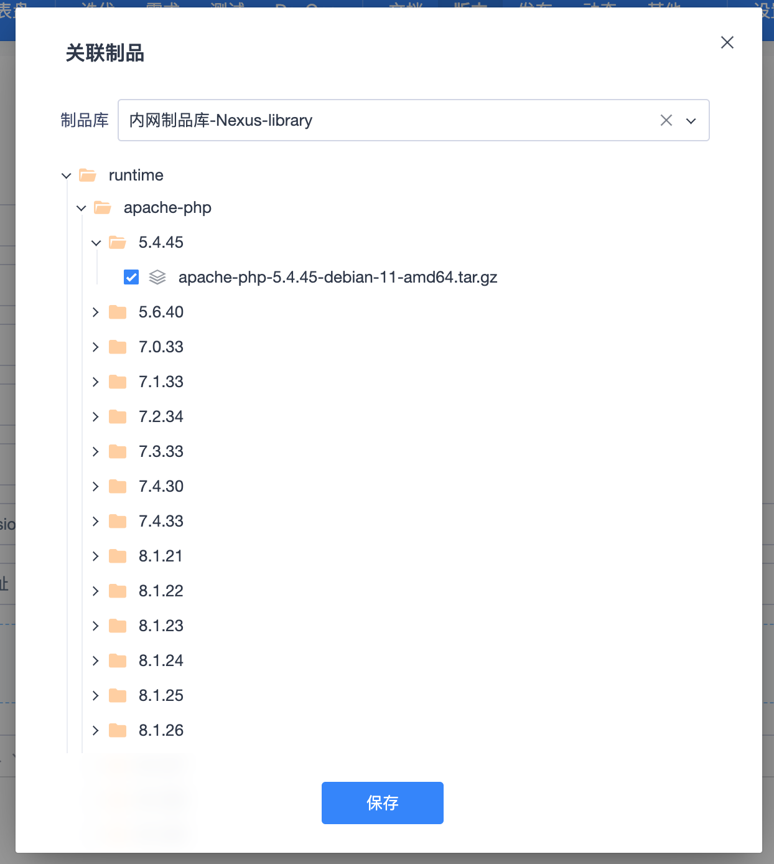Expand the 7.2.34 folder chevron
This screenshot has height=864, width=774.
(x=96, y=416)
